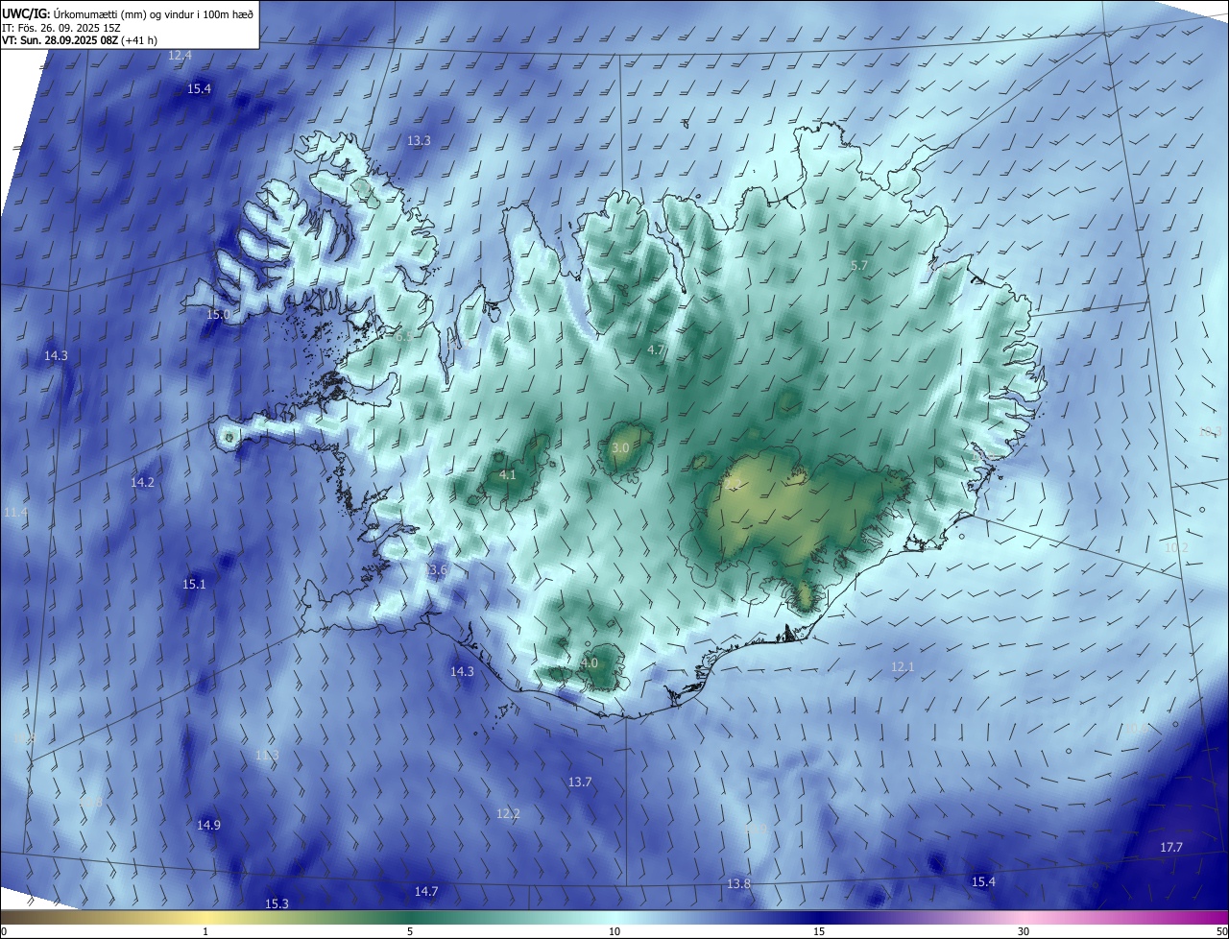
Task: Click the 14.9 value label over the sea
Action: (208, 826)
